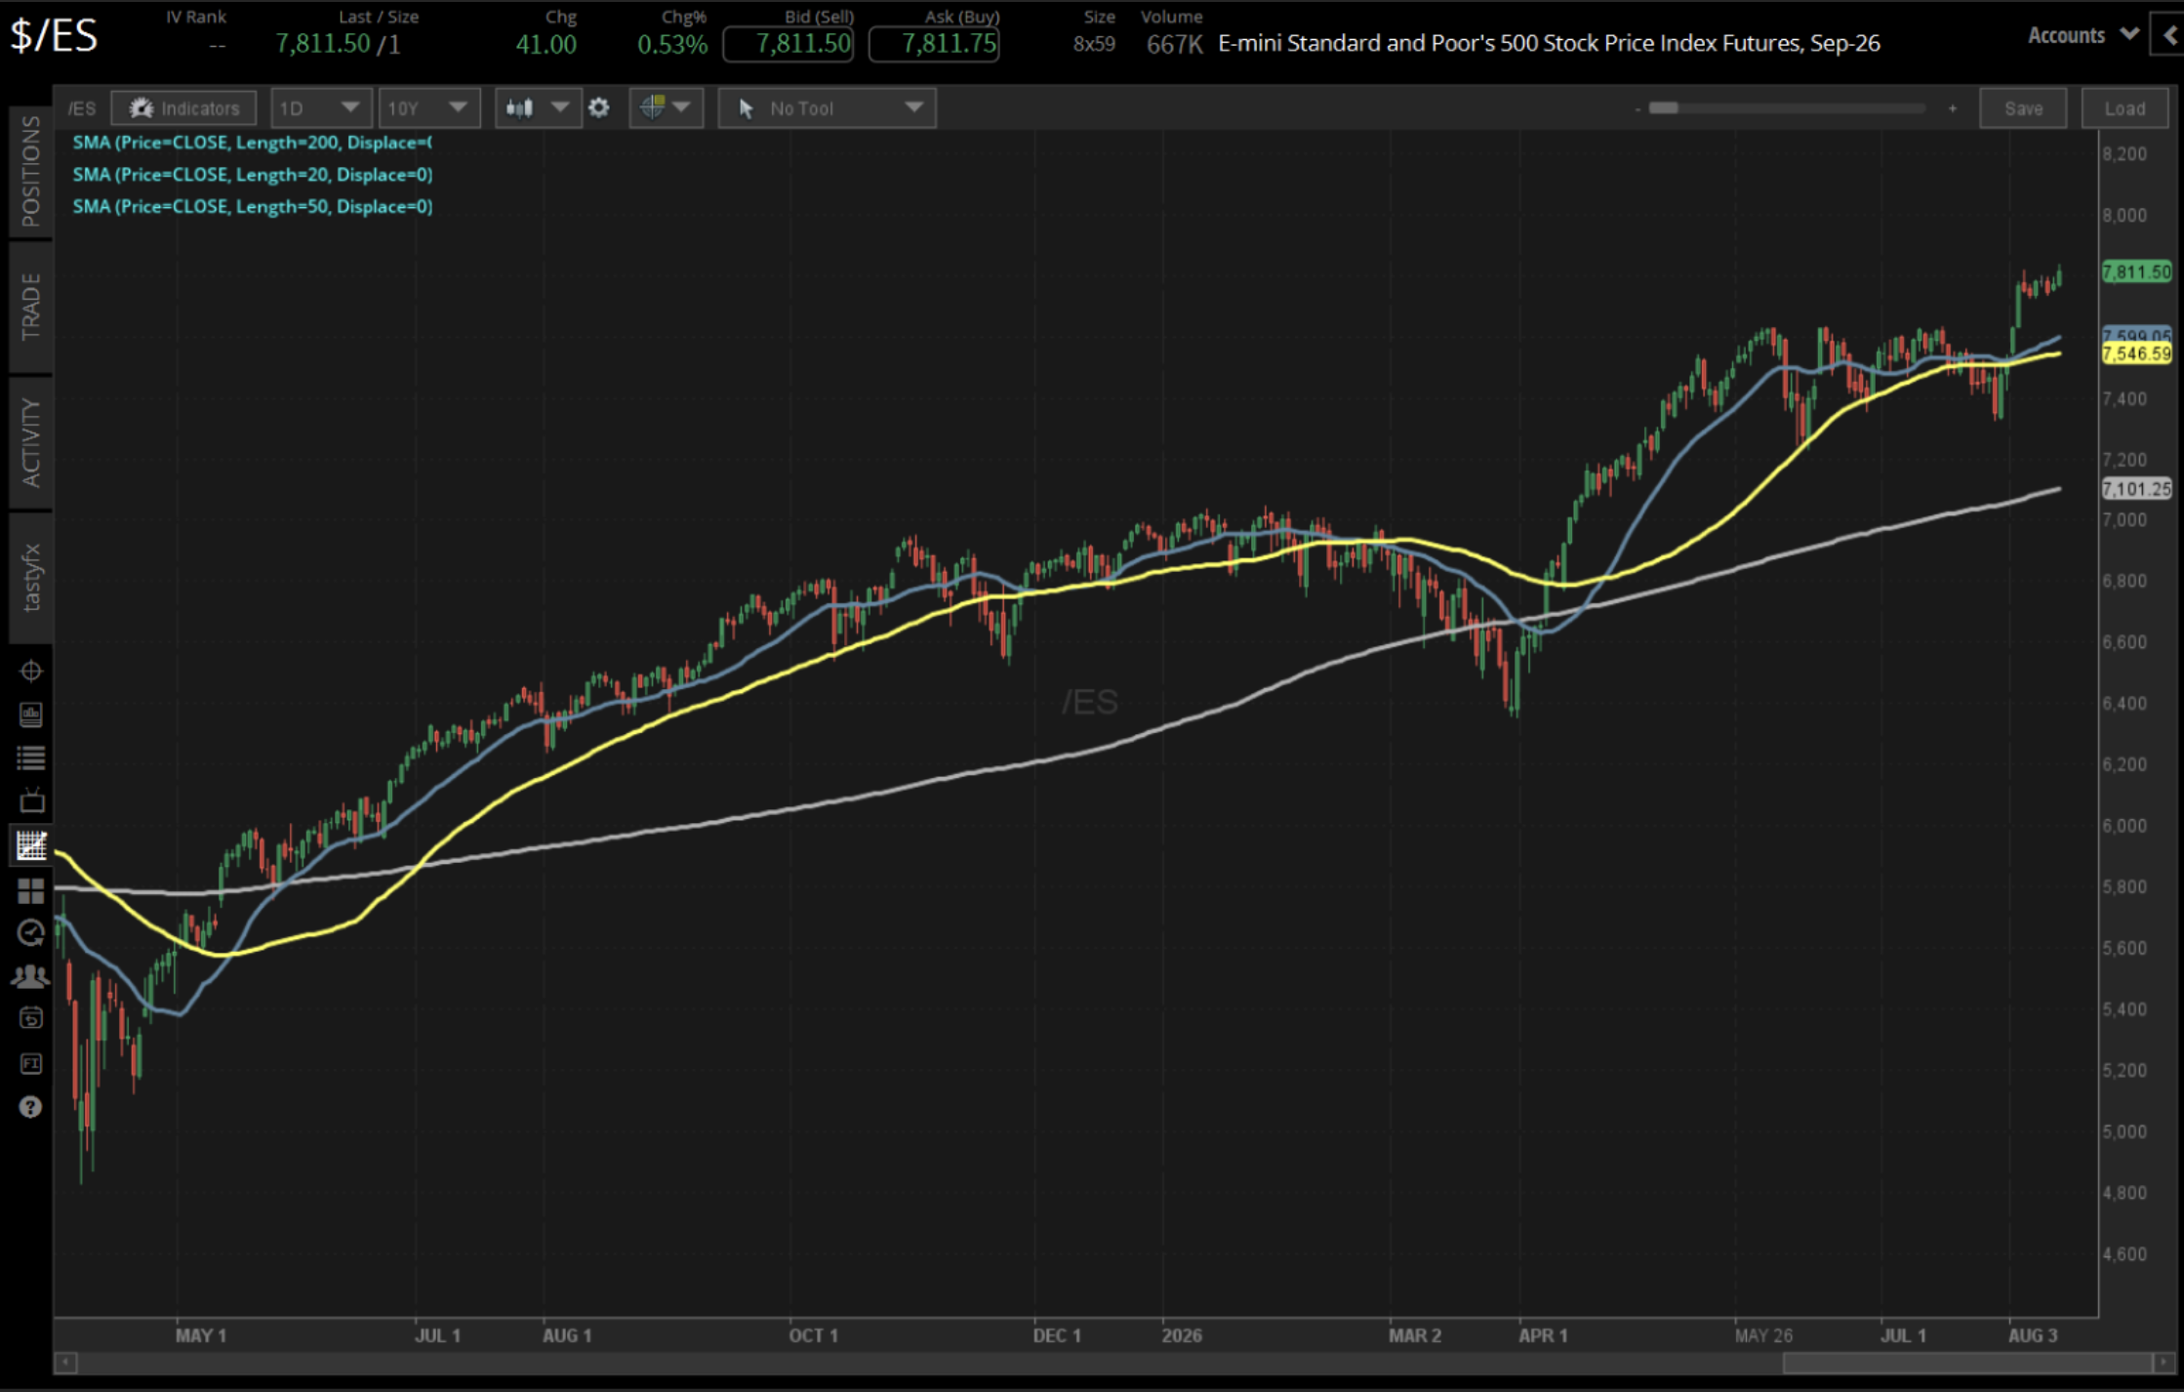The height and width of the screenshot is (1392, 2184).
Task: Open the bar-chart book icon in sidebar
Action: 30,715
